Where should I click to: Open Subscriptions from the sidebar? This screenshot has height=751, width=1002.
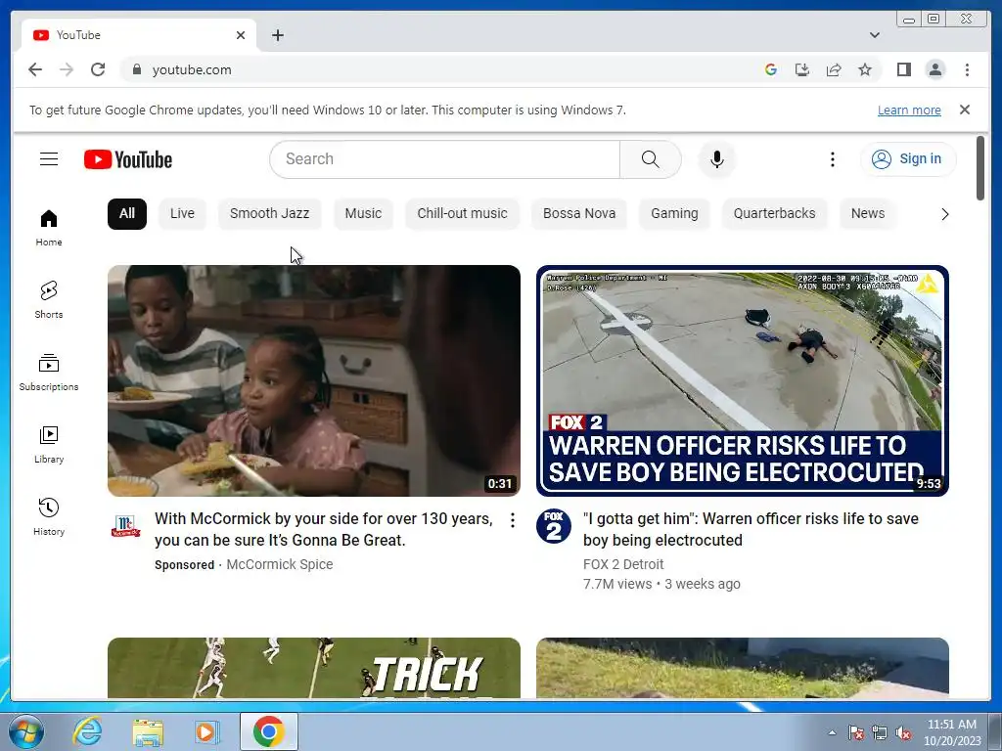(x=49, y=373)
